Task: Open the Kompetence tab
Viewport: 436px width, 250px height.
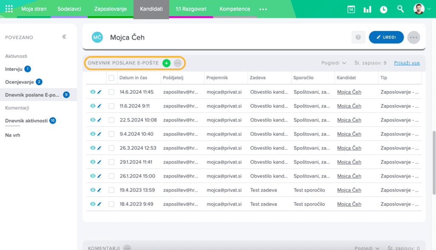Action: click(235, 9)
